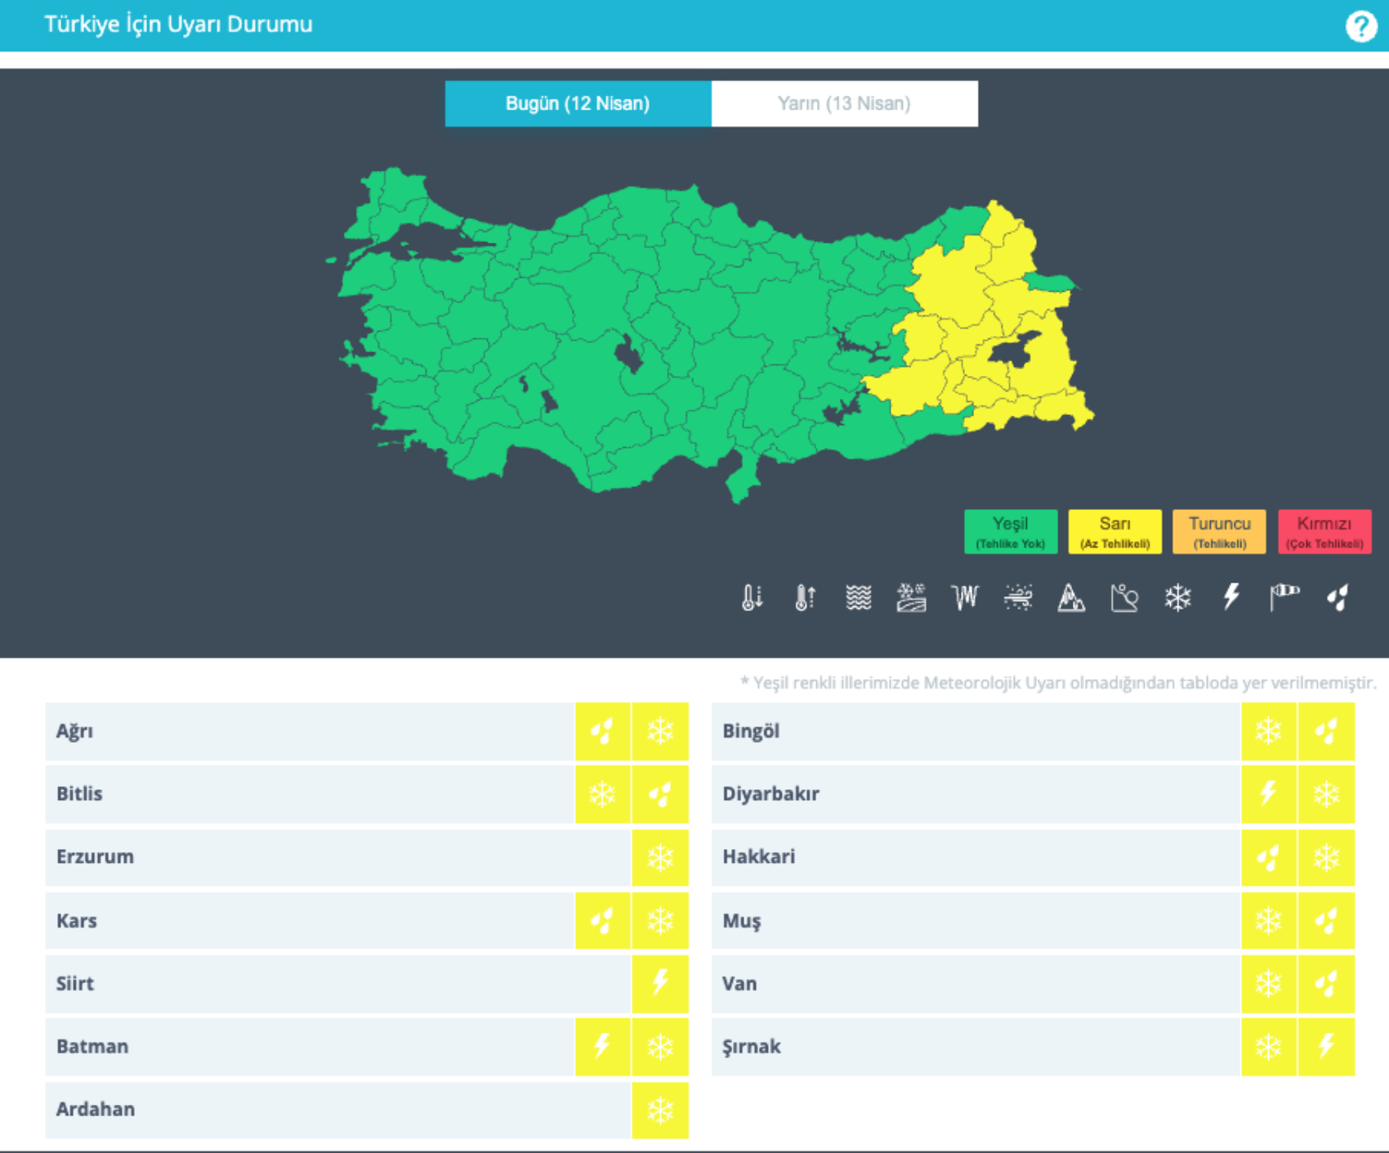Click the Turuncu (Tehlikeli) legend swatch
This screenshot has width=1389, height=1153.
pyautogui.click(x=1219, y=532)
